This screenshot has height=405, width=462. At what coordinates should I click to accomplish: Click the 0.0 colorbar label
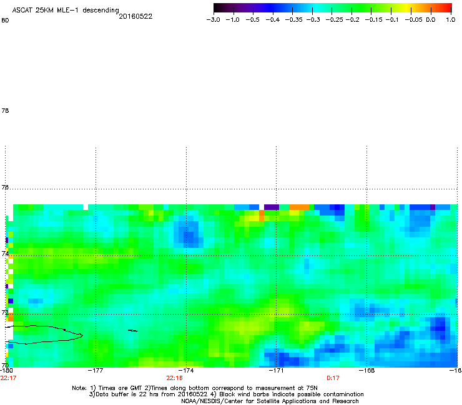pos(431,20)
